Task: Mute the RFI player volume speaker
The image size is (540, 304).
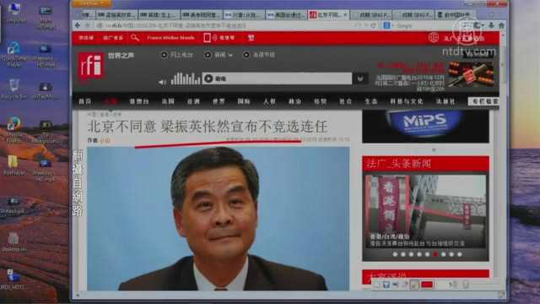Action: [x=162, y=82]
